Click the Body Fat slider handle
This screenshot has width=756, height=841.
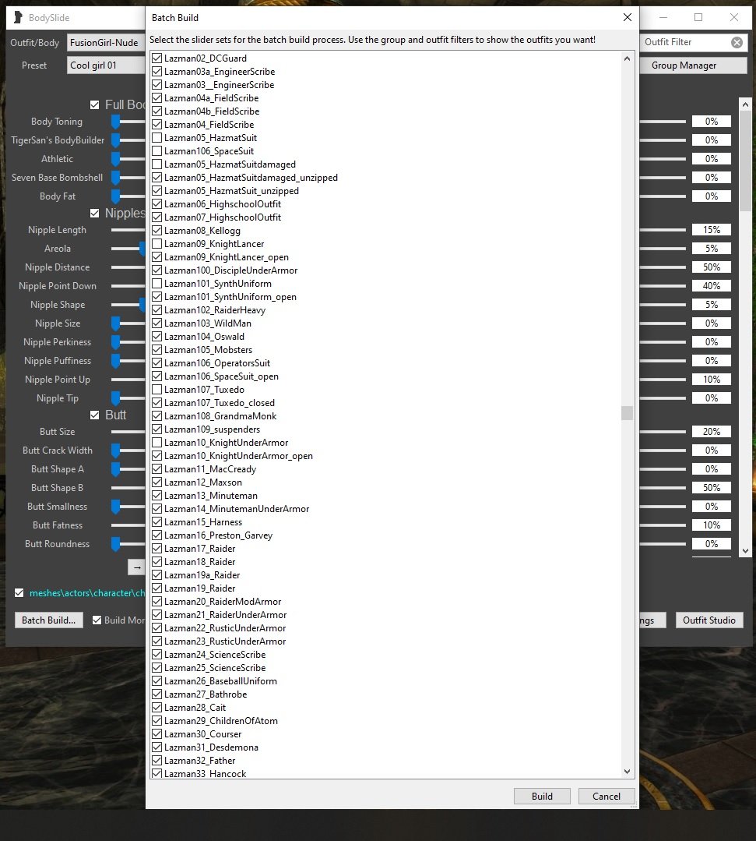(115, 196)
